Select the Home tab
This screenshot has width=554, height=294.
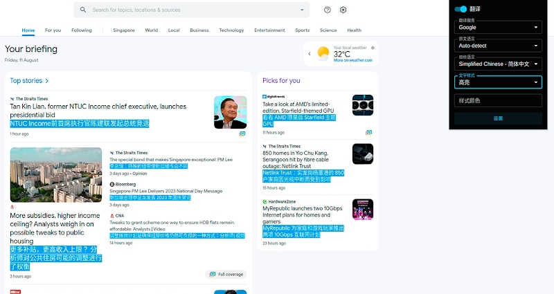tap(28, 30)
